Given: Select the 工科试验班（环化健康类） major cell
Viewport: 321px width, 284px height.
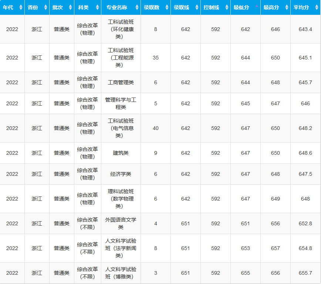Looking at the screenshot, I should pos(121,29).
